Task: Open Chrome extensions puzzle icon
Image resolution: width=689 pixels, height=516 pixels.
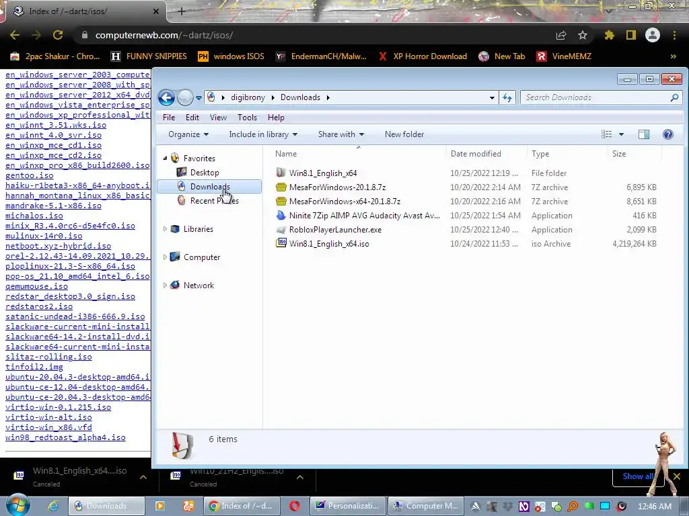Action: pos(609,35)
